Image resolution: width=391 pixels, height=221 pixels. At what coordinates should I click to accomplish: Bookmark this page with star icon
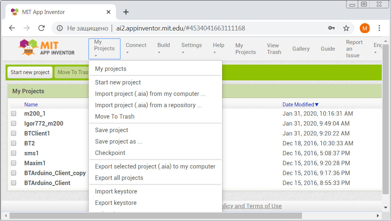(346, 28)
